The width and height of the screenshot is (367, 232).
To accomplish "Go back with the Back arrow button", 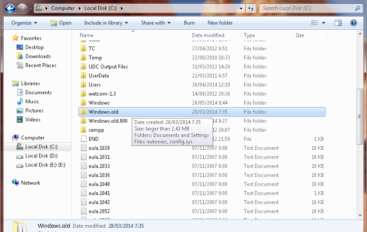I will (x=10, y=9).
